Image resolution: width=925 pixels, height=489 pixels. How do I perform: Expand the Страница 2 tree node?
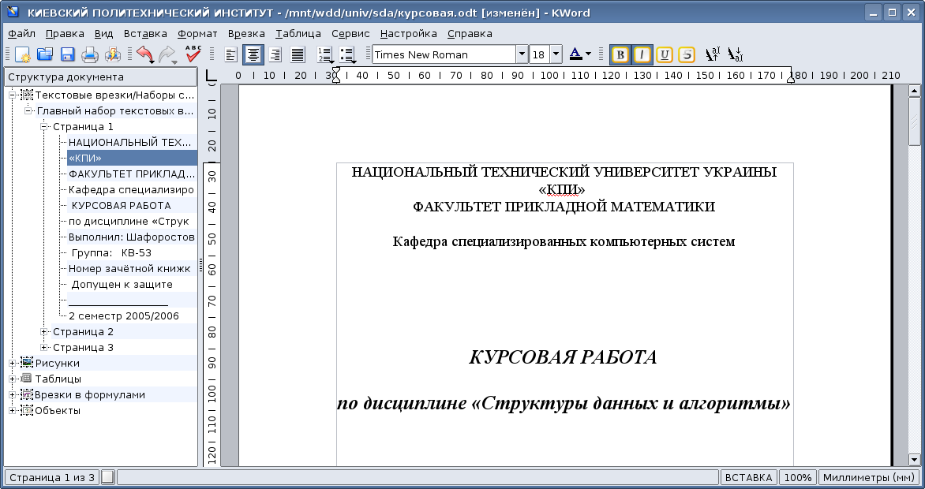point(45,332)
